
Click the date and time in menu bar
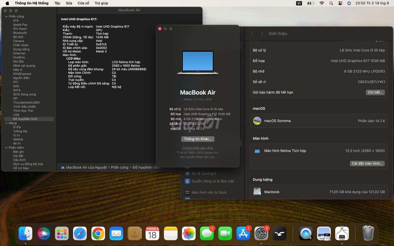tap(372, 3)
